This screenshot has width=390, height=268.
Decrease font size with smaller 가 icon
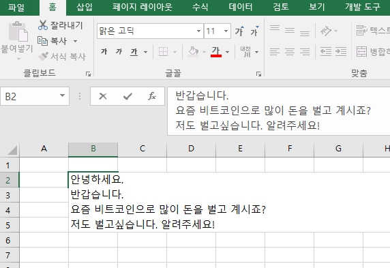click(x=254, y=31)
